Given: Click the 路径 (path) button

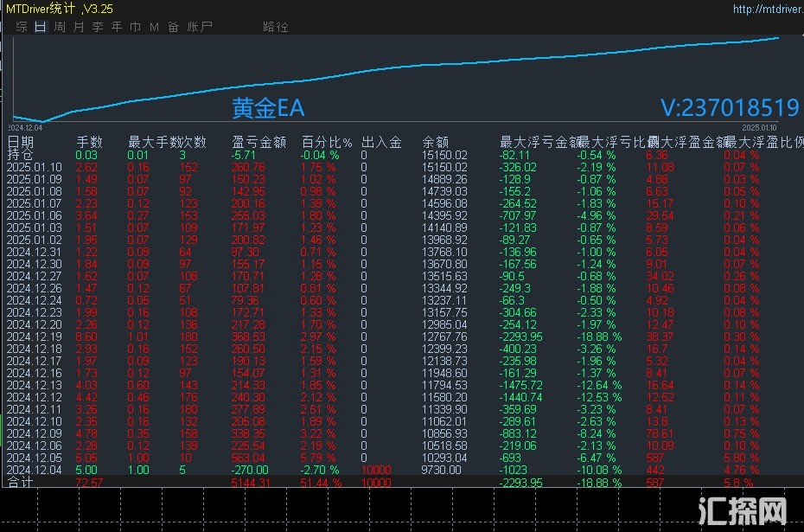Looking at the screenshot, I should [x=276, y=27].
